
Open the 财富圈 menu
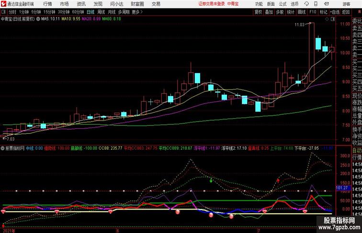point(137,4)
